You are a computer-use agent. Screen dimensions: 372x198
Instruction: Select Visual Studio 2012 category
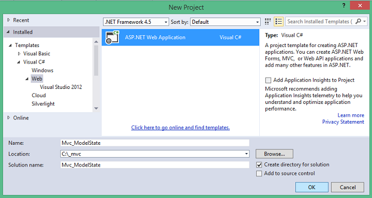[x=61, y=87]
